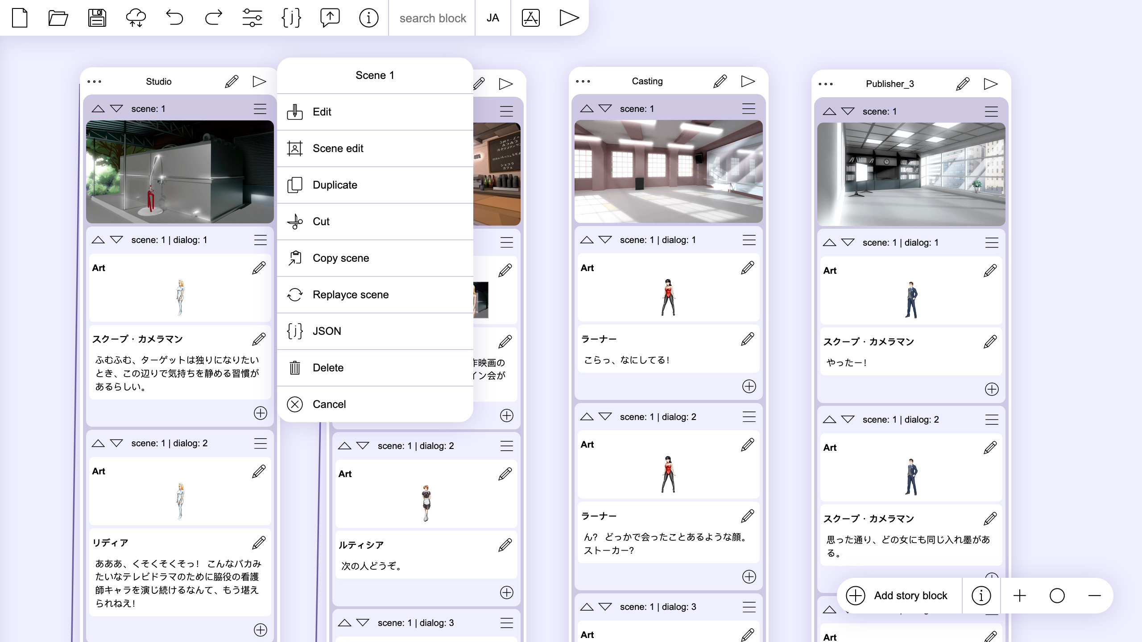
Task: Edit the Studio block title with the pencil icon
Action: 231,81
